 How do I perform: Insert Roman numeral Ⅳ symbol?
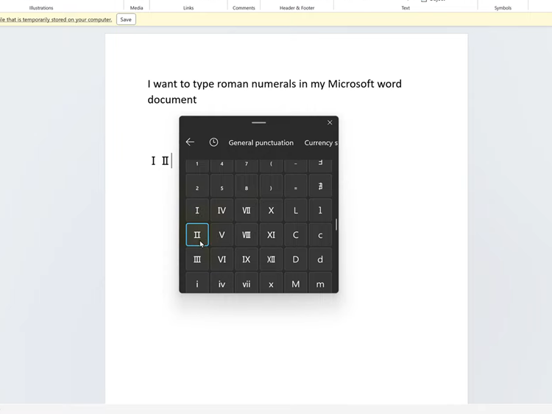click(222, 211)
